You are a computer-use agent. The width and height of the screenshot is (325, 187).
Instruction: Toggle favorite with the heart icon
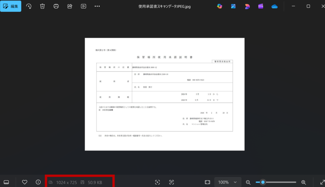click(x=24, y=182)
